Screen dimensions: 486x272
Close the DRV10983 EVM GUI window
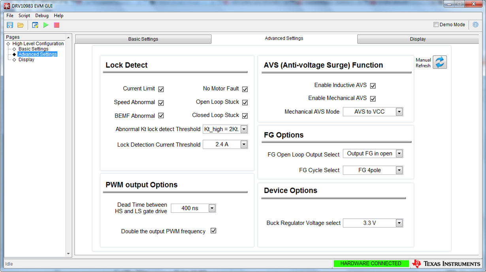(x=473, y=4)
